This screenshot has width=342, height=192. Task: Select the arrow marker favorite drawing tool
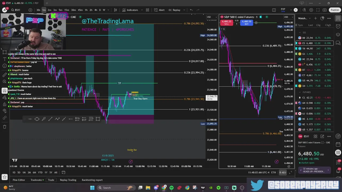[x=44, y=119]
